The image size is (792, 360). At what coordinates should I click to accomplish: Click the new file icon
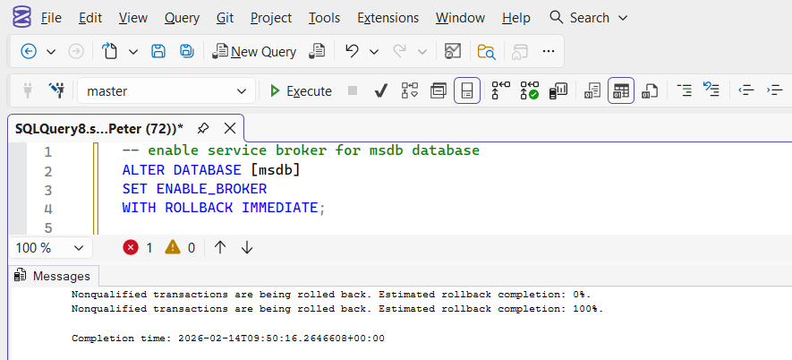click(x=109, y=51)
